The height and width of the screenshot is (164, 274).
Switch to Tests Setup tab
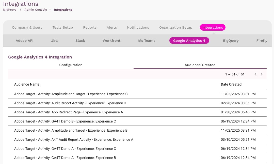tap(63, 27)
